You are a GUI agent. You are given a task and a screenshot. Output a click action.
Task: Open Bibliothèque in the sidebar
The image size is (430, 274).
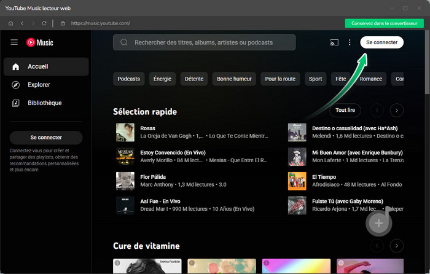pos(46,103)
